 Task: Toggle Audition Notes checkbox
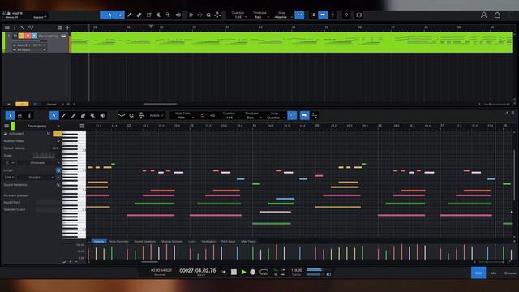coord(58,140)
